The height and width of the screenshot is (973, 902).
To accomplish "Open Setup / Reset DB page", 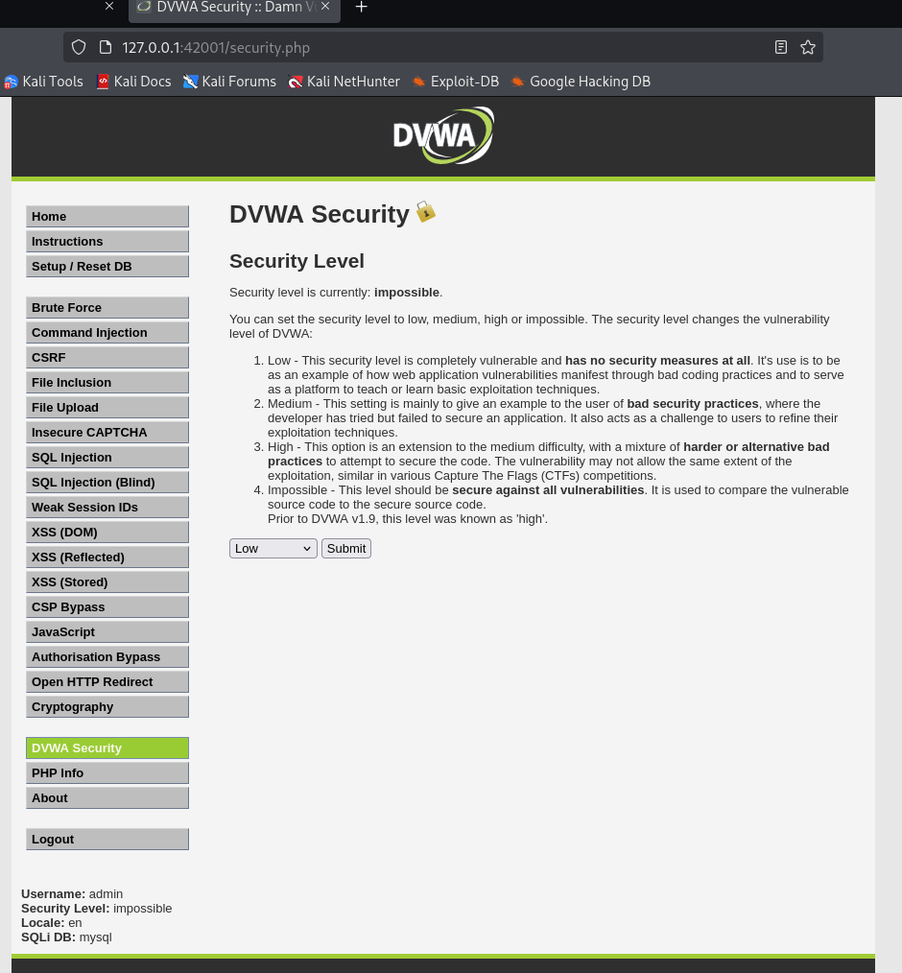I will point(107,266).
